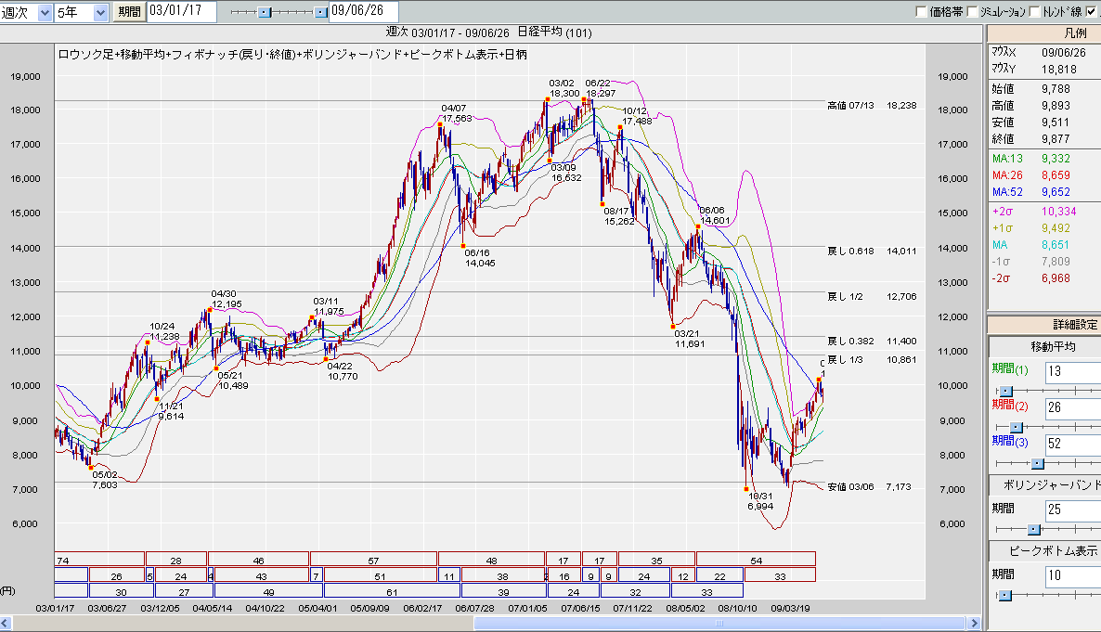Click the left thumb of date range slider
1101x632 pixels.
[x=265, y=12]
